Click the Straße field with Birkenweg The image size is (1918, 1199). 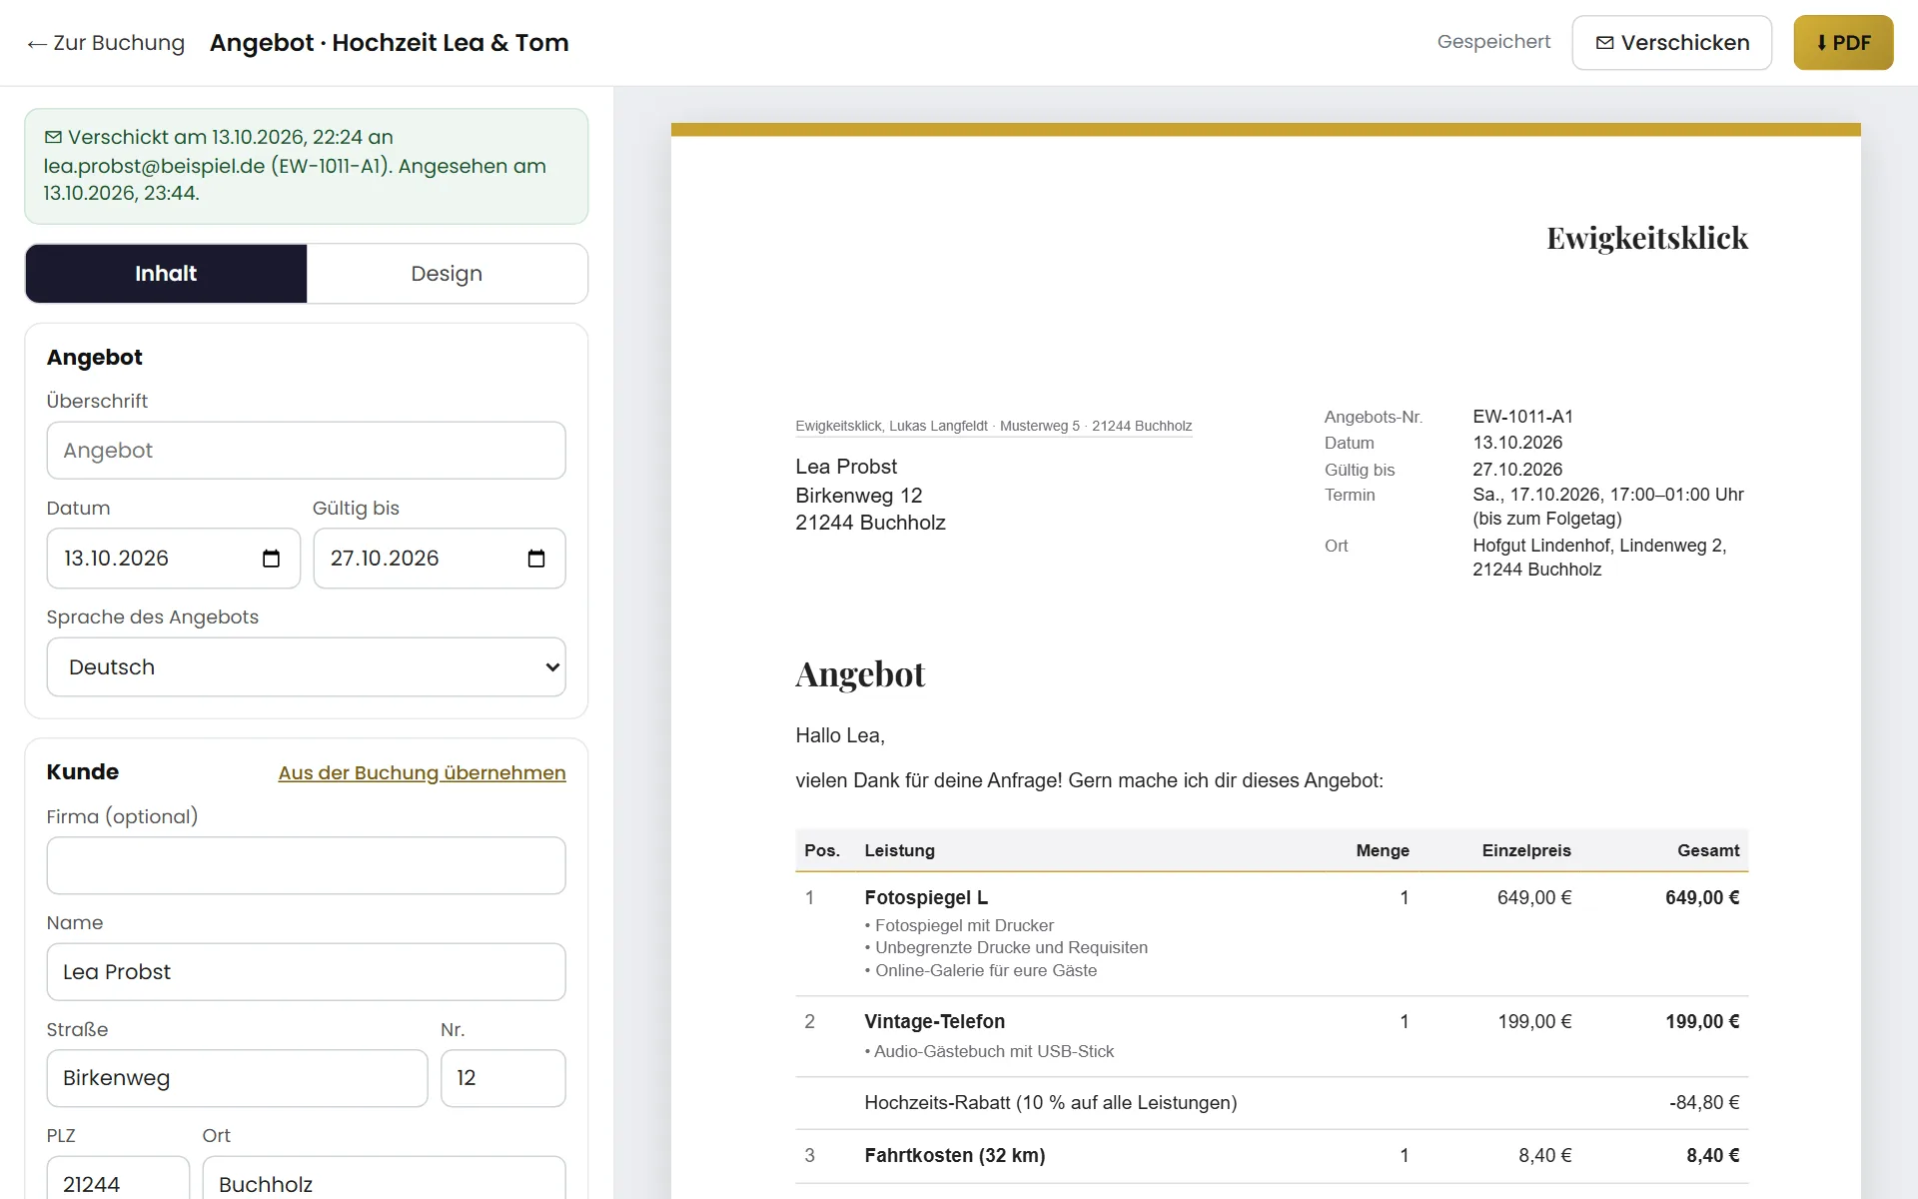click(237, 1078)
